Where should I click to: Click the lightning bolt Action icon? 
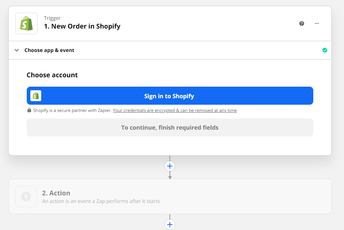pyautogui.click(x=26, y=196)
